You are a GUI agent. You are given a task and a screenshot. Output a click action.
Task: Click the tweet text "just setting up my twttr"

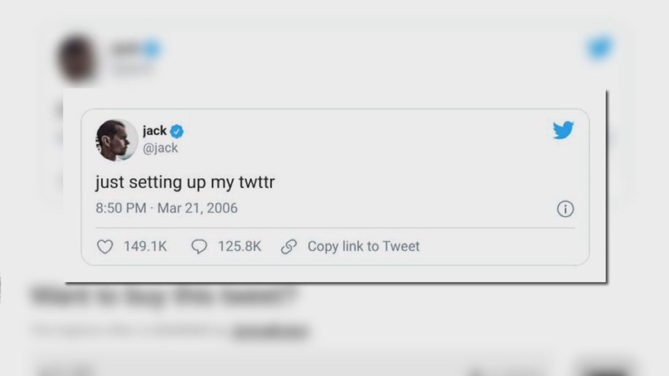click(185, 182)
